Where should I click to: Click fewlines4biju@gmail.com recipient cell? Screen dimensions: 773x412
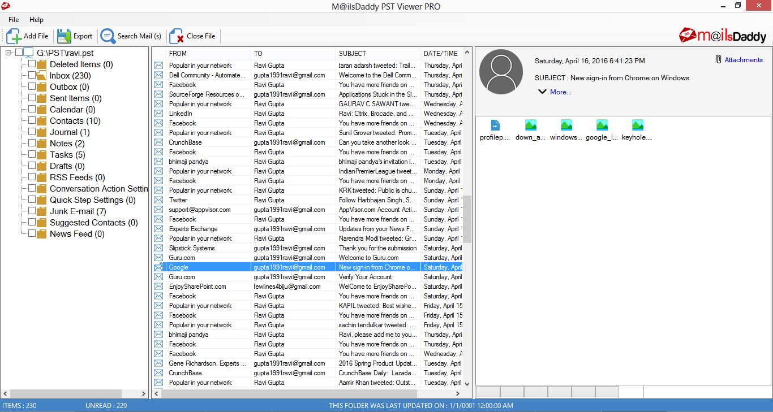click(293, 287)
